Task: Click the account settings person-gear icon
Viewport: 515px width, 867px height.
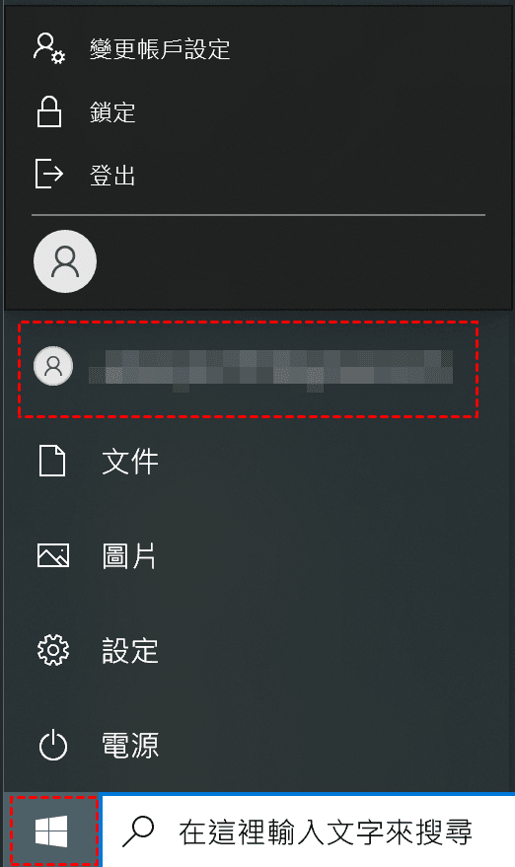Action: coord(49,48)
